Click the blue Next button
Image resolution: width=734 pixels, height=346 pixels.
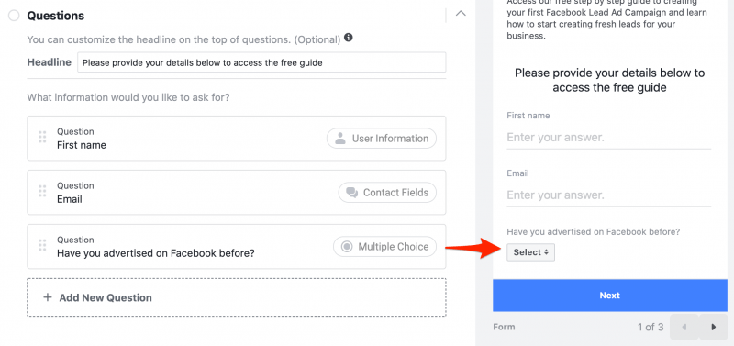tap(610, 296)
